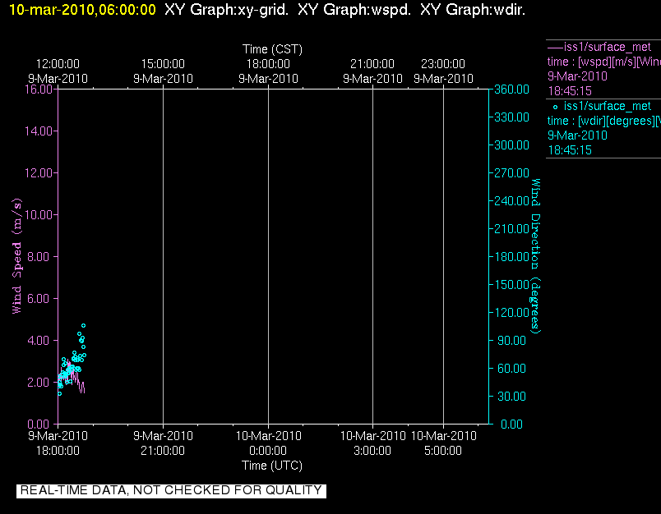Click the 'time : [wdir][degrees]' legend line
Image resolution: width=661 pixels, height=514 pixels.
(603, 121)
